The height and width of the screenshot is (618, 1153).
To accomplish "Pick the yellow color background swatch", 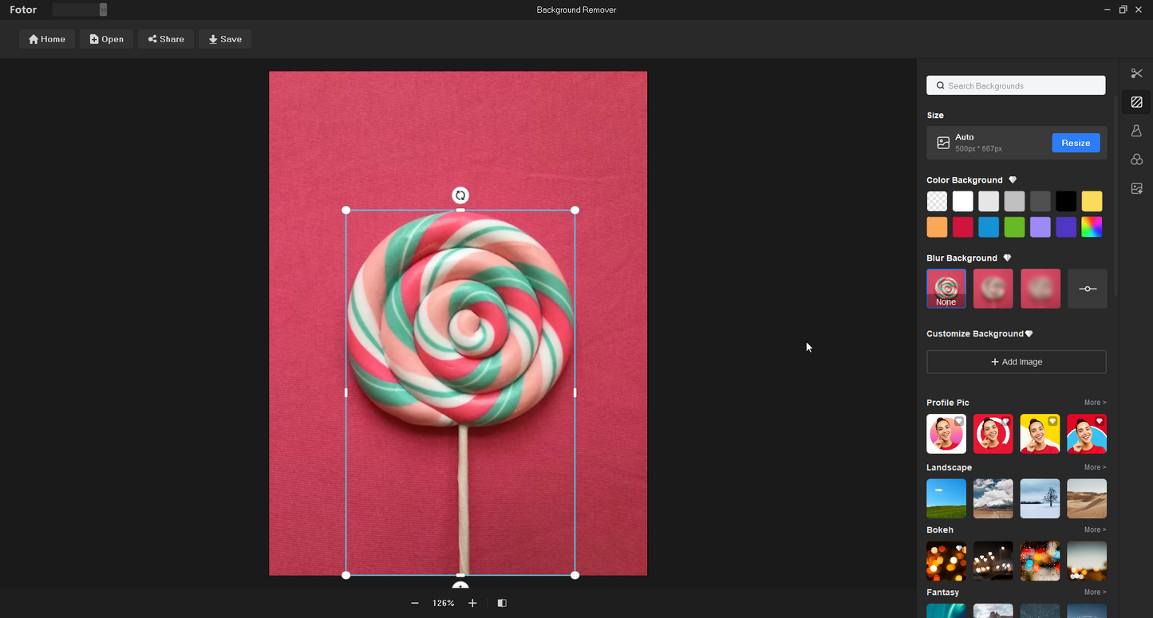I will pos(1092,201).
